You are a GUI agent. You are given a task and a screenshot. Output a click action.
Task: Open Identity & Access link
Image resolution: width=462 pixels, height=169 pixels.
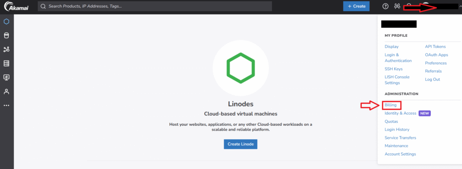401,113
